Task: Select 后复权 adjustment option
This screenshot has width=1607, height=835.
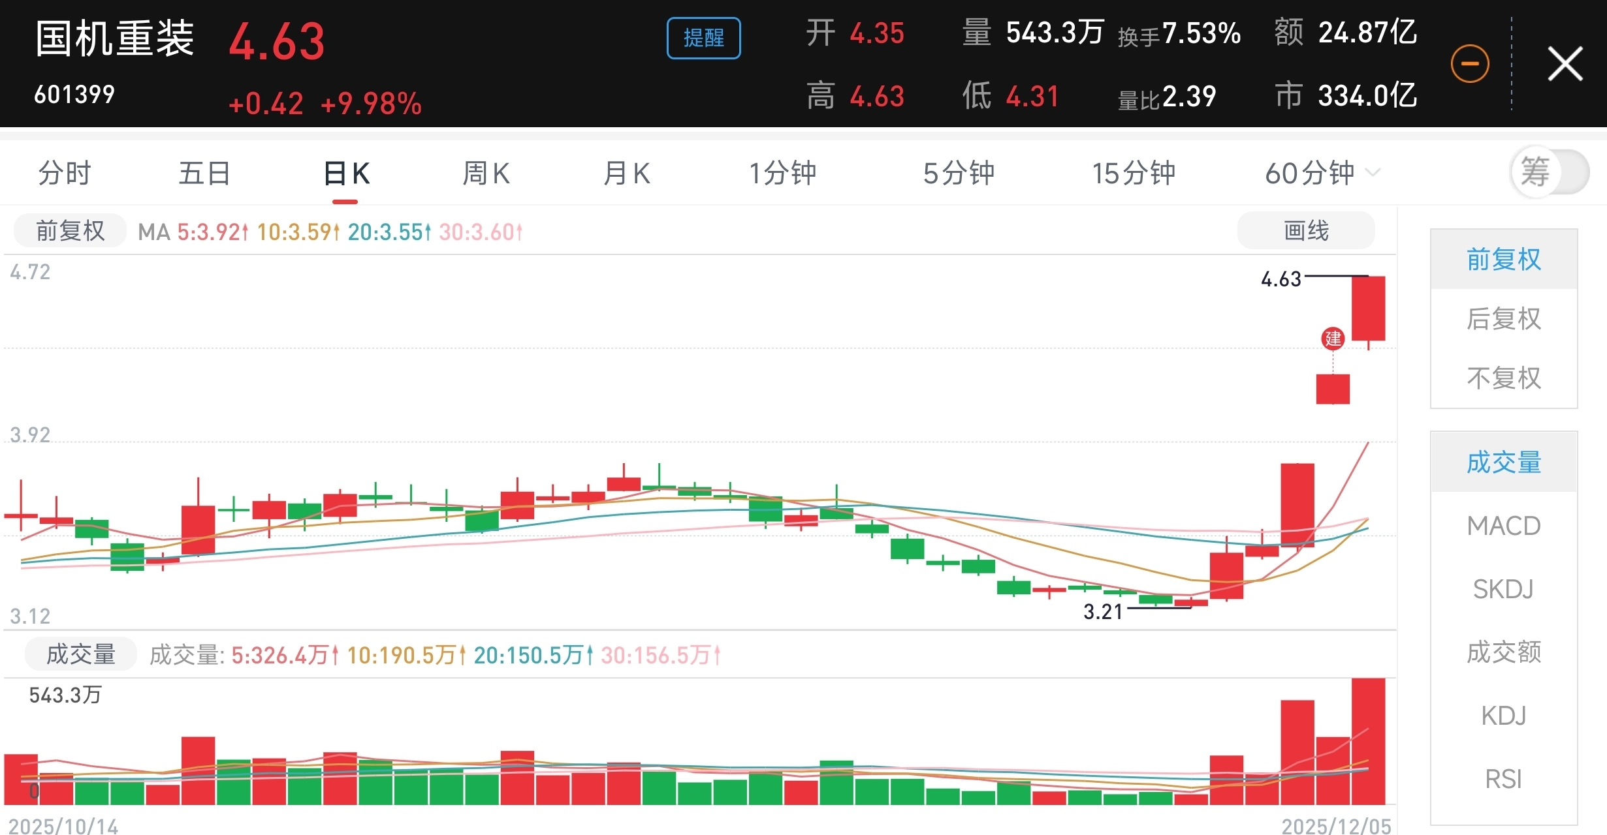Action: click(x=1503, y=319)
